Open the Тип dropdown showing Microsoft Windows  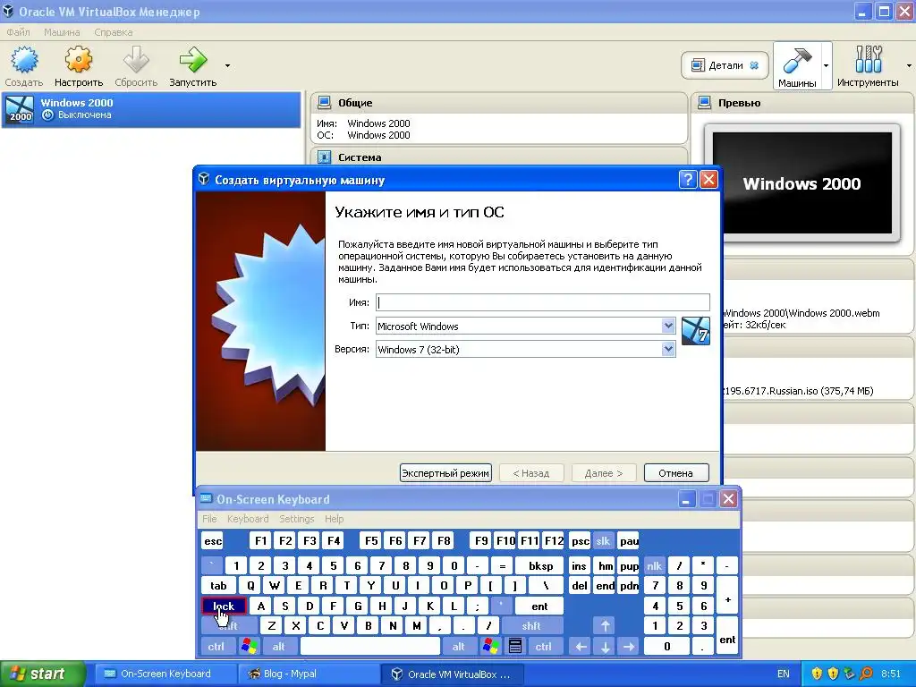(x=525, y=326)
